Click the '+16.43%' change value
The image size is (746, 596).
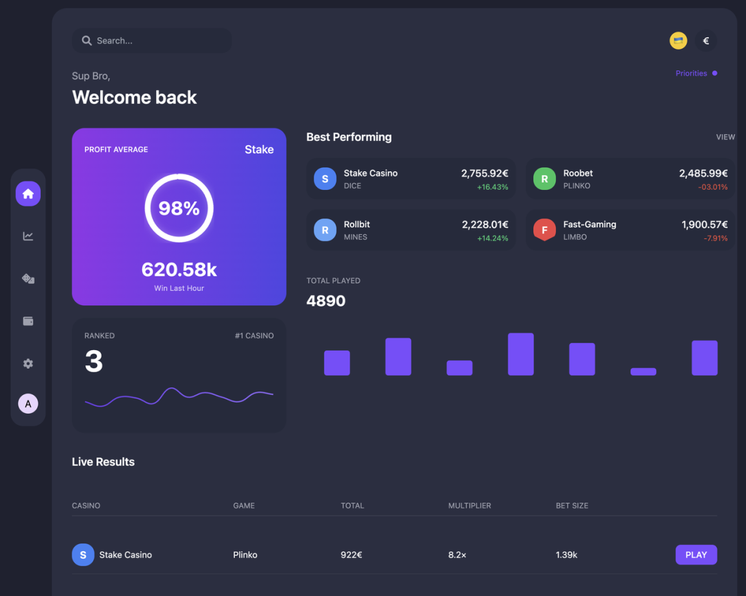(492, 187)
